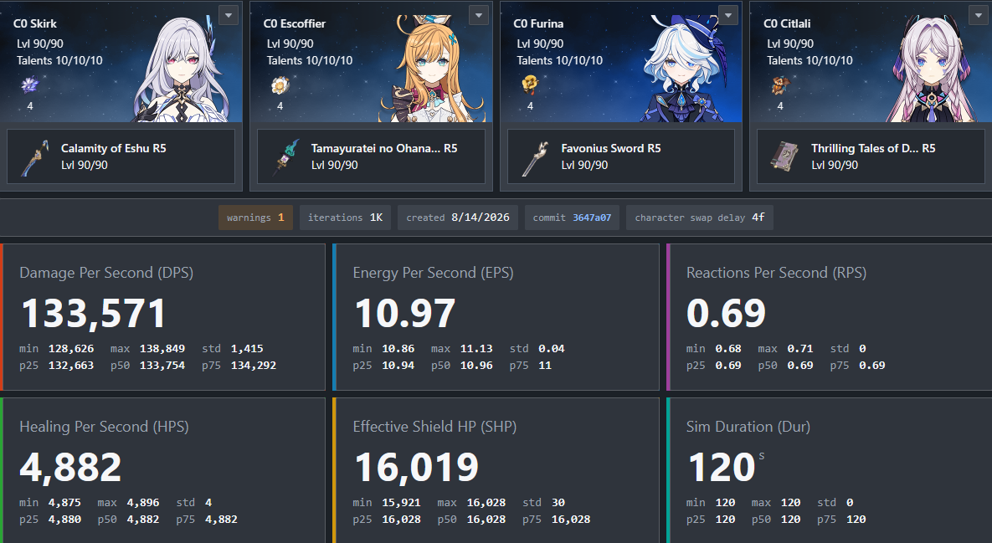Screen dimensions: 992x543
Task: Click the HPS min value 4,875
Action: point(64,503)
